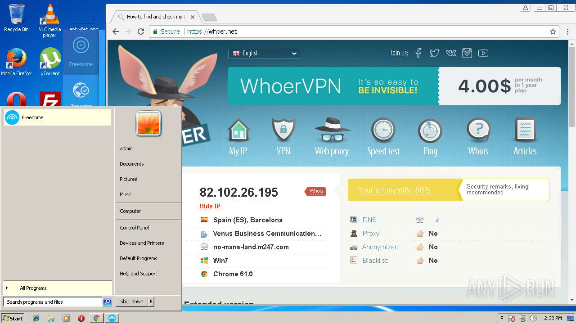
Task: Visit Whoer Facebook page icon
Action: point(418,53)
